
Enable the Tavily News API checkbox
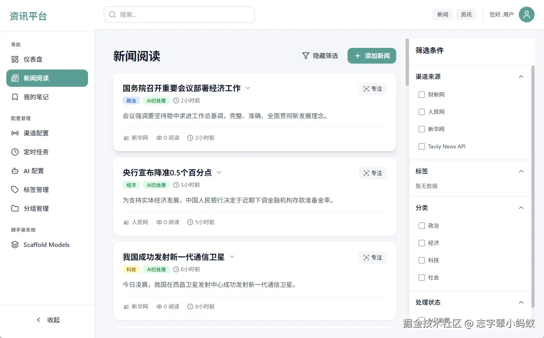pyautogui.click(x=422, y=146)
